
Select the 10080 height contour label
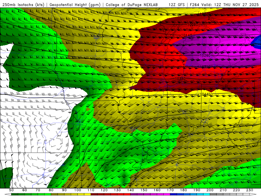(x=193, y=25)
